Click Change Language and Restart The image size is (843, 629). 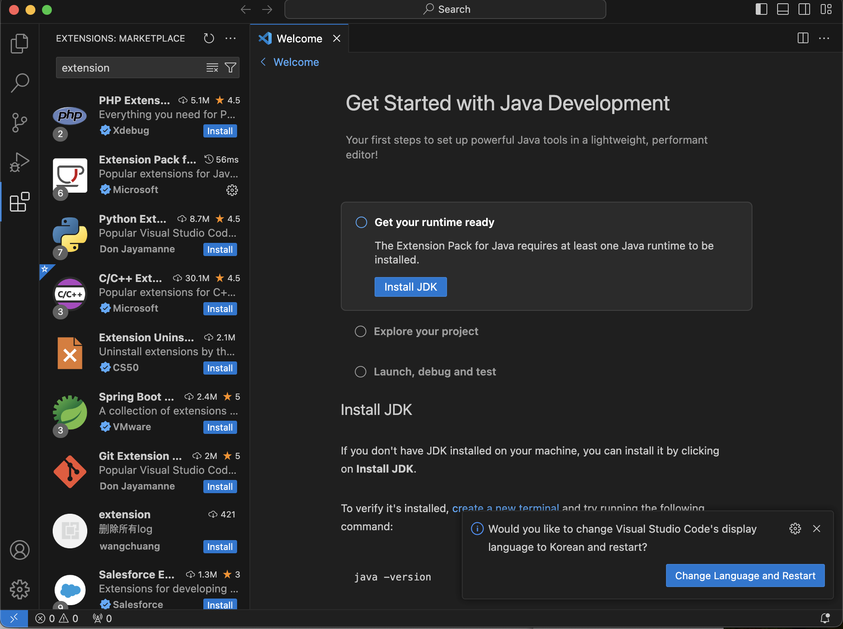[x=745, y=575]
